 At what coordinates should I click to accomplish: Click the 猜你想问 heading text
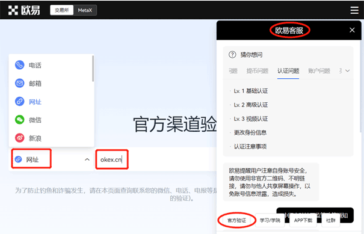(x=251, y=55)
